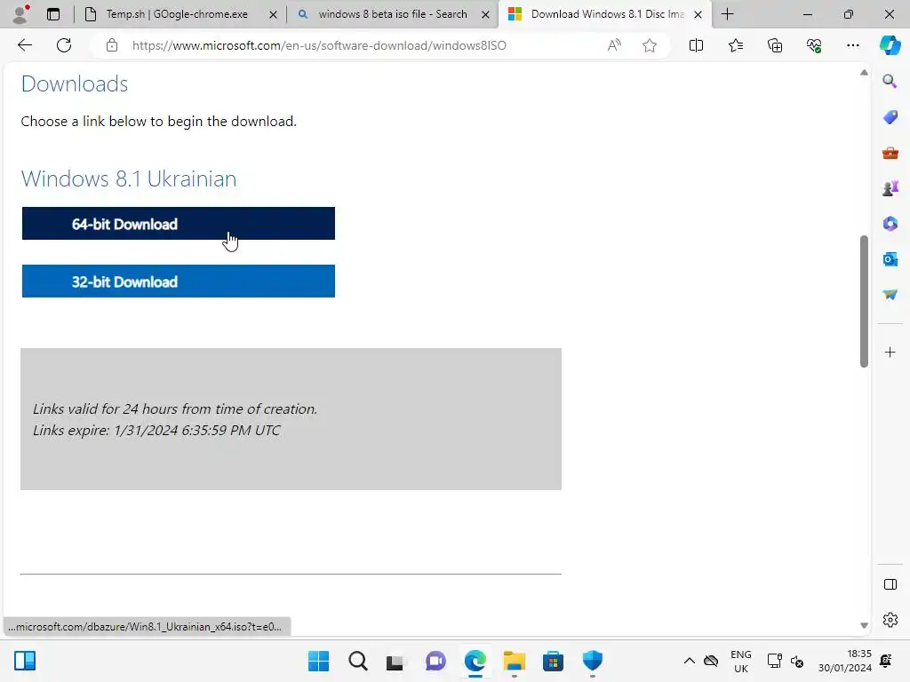
Task: Open Windows Widgets on taskbar
Action: (25, 661)
